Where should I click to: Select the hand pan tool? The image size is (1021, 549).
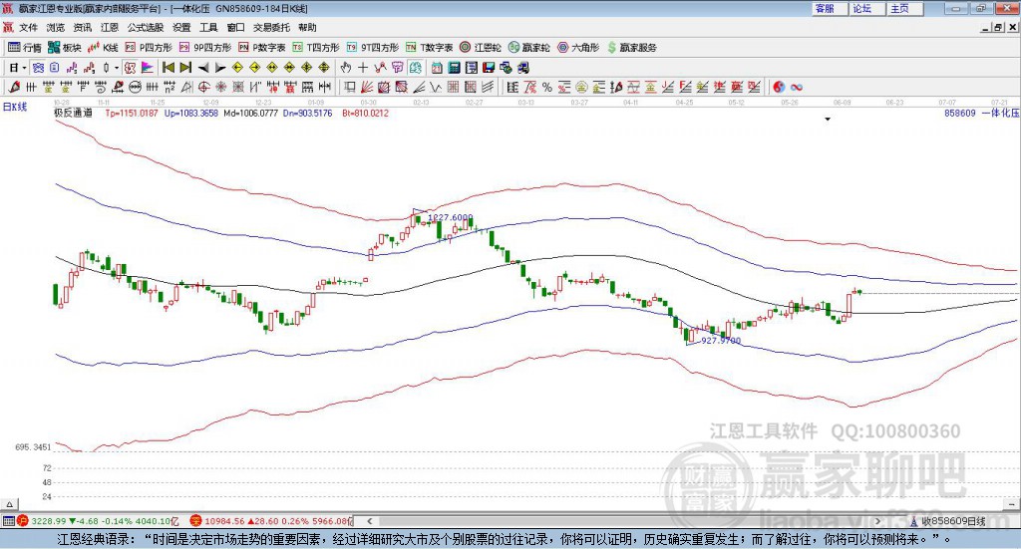(346, 67)
